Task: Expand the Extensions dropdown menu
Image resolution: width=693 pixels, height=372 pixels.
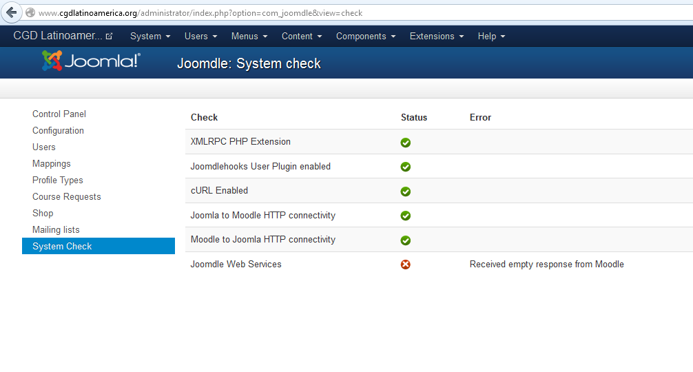Action: pyautogui.click(x=436, y=37)
